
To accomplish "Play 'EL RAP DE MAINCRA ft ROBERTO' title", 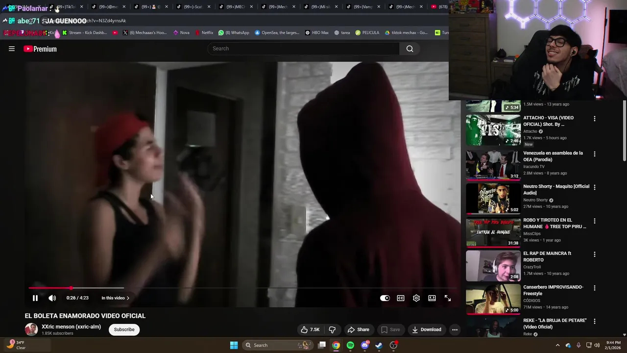I will (547, 256).
